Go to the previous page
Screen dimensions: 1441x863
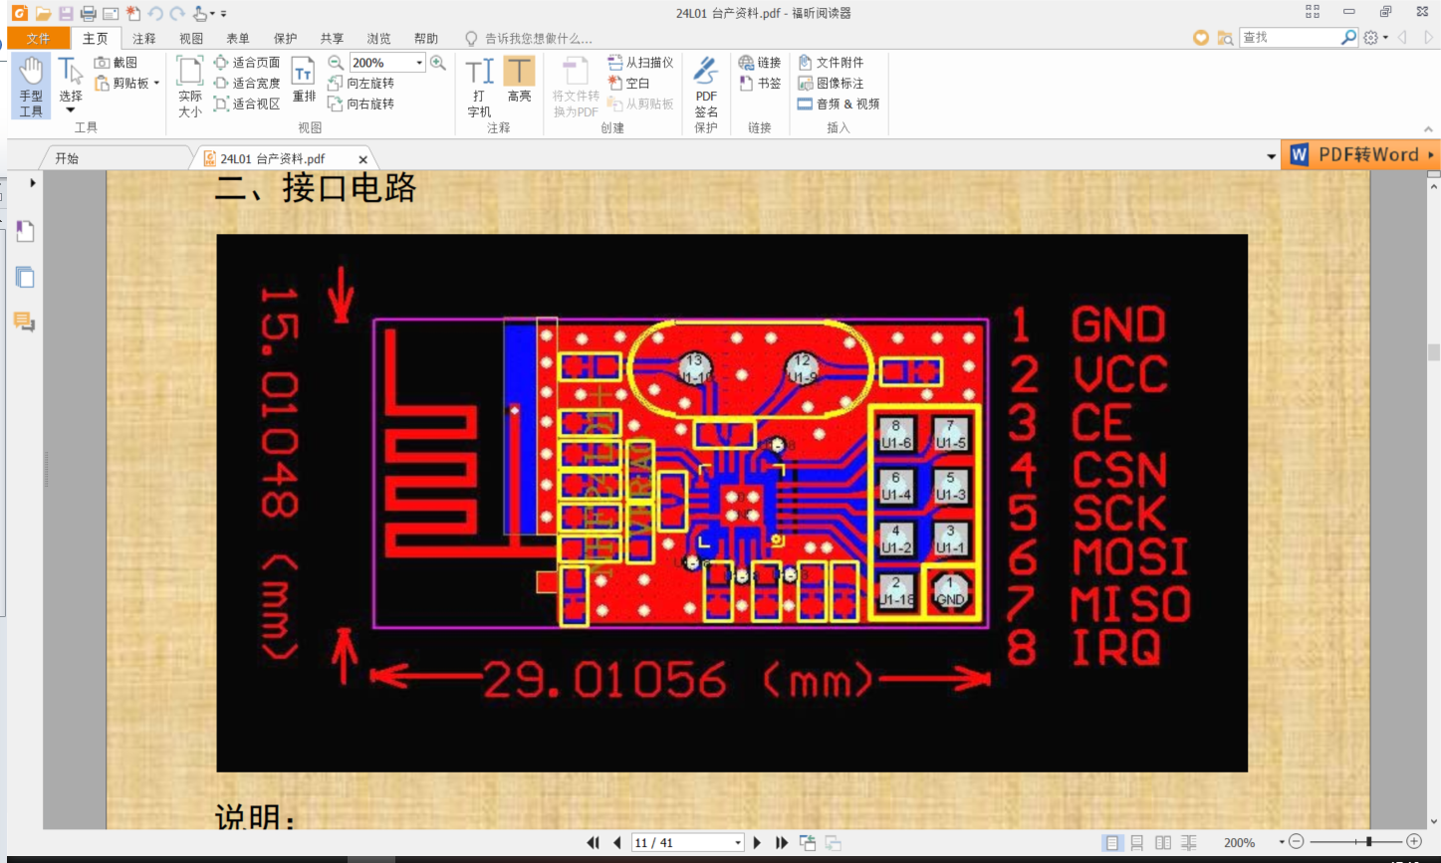point(617,843)
